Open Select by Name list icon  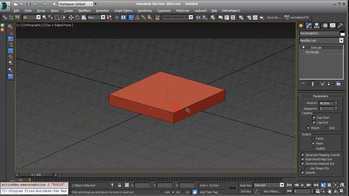click(x=51, y=17)
